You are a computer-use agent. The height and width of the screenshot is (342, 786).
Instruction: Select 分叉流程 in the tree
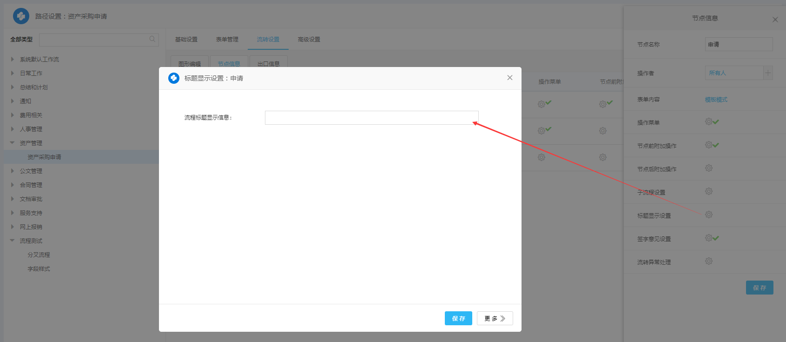click(39, 255)
